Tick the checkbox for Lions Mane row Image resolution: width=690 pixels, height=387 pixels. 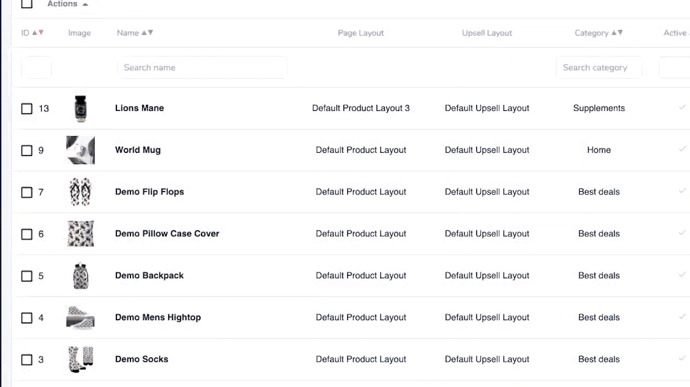[27, 109]
